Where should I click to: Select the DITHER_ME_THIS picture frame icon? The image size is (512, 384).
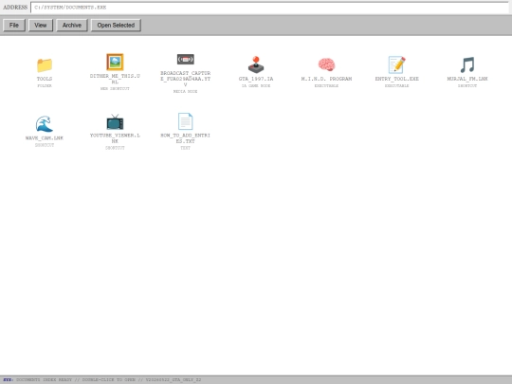coord(115,62)
